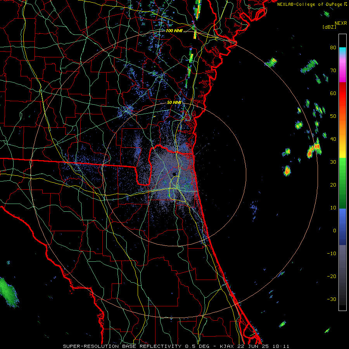Click the 70 value on dBZ scale
Screen dimensions: 349x349
[x=333, y=70]
